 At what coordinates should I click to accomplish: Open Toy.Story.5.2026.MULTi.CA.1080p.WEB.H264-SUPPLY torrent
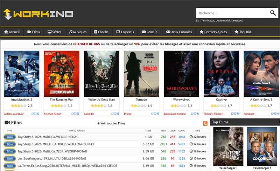pos(56,144)
